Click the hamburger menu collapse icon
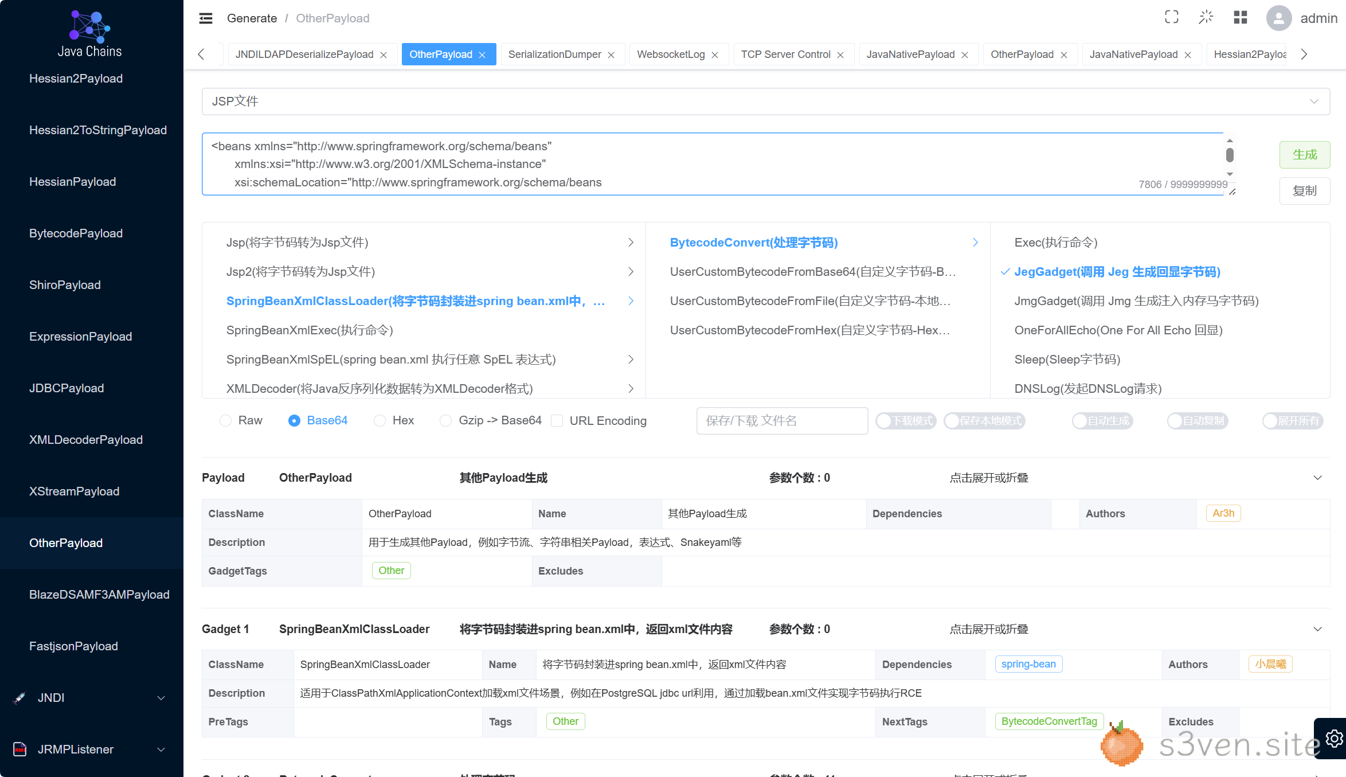 206,18
